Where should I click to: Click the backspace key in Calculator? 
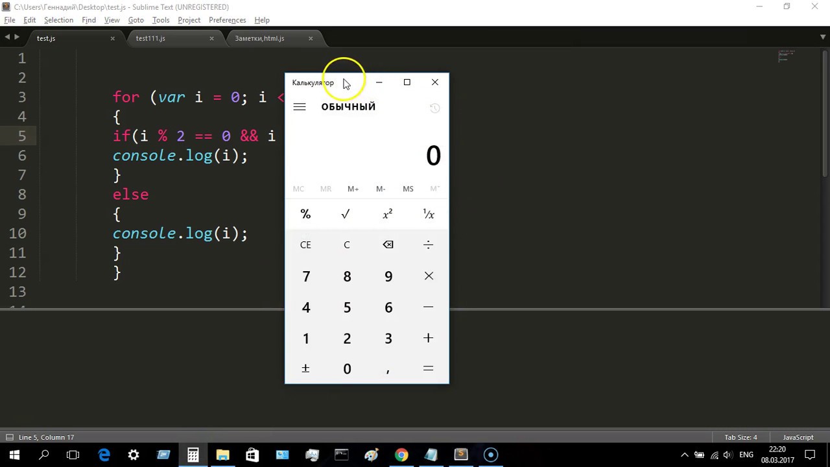(388, 245)
